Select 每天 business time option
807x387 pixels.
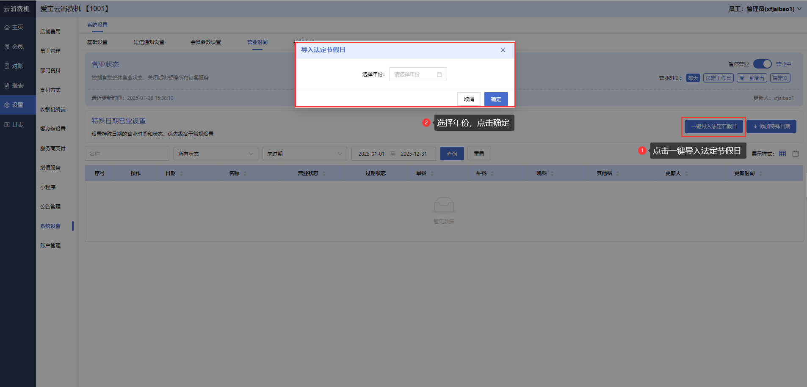(693, 78)
